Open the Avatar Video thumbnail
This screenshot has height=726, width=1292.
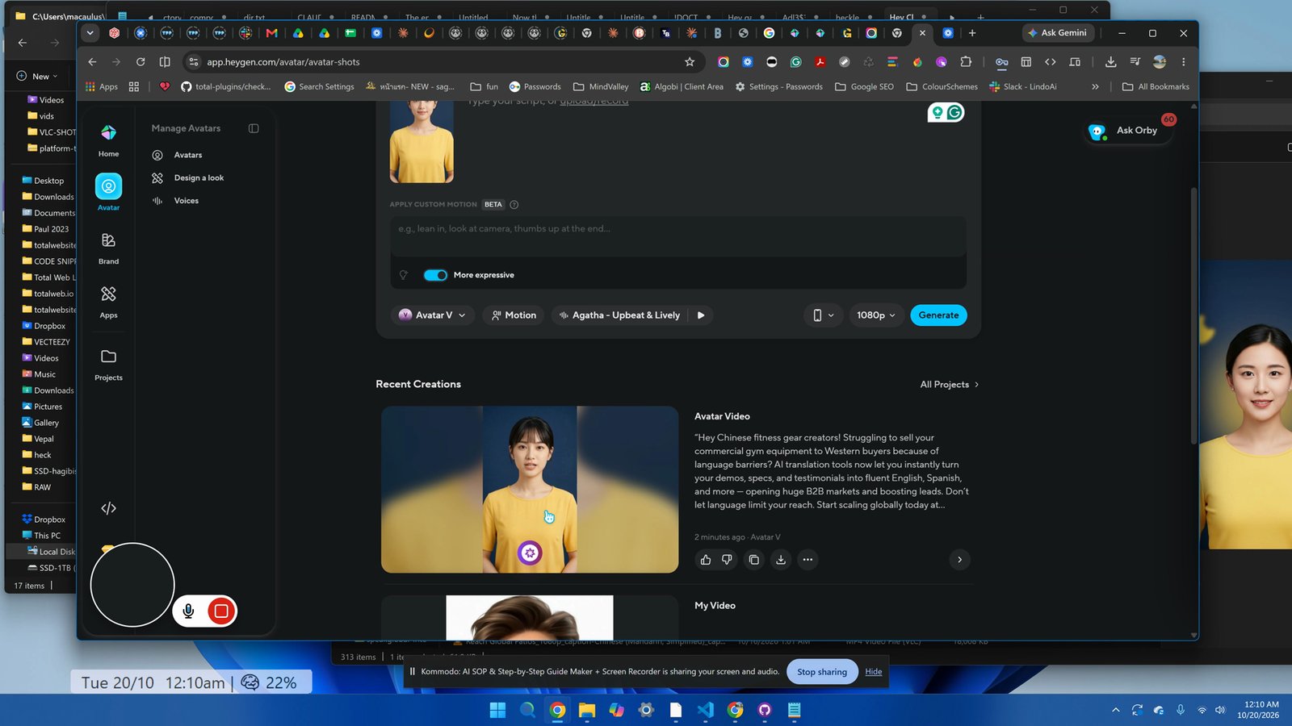530,490
